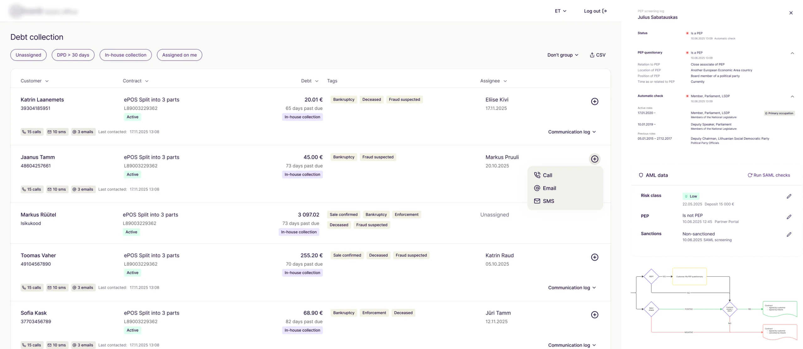Export list via CSV button

598,55
